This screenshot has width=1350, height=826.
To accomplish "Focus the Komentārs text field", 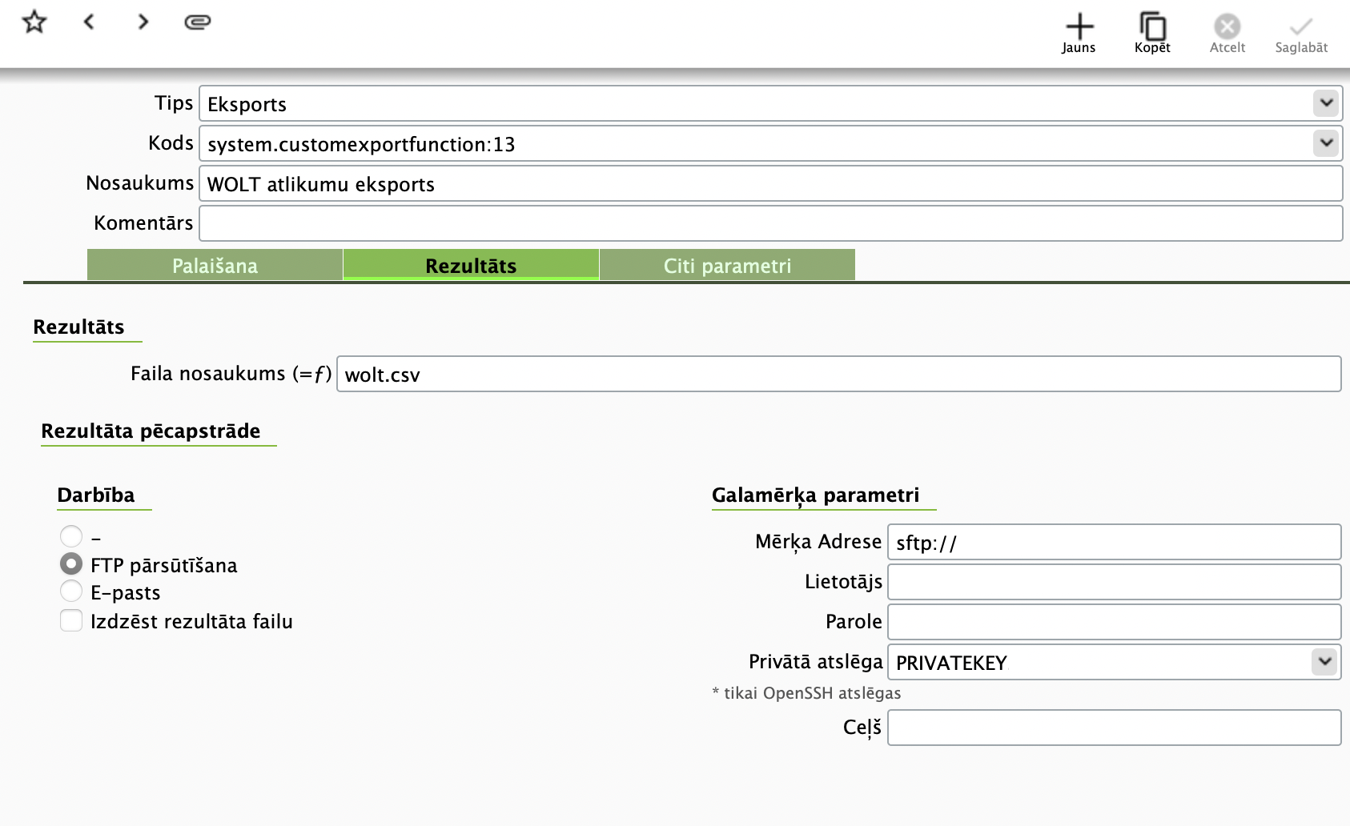I will coord(770,223).
